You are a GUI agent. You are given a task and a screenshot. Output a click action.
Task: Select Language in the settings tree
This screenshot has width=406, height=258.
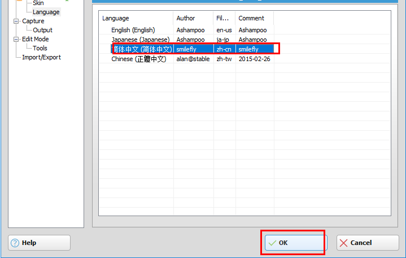coord(46,12)
